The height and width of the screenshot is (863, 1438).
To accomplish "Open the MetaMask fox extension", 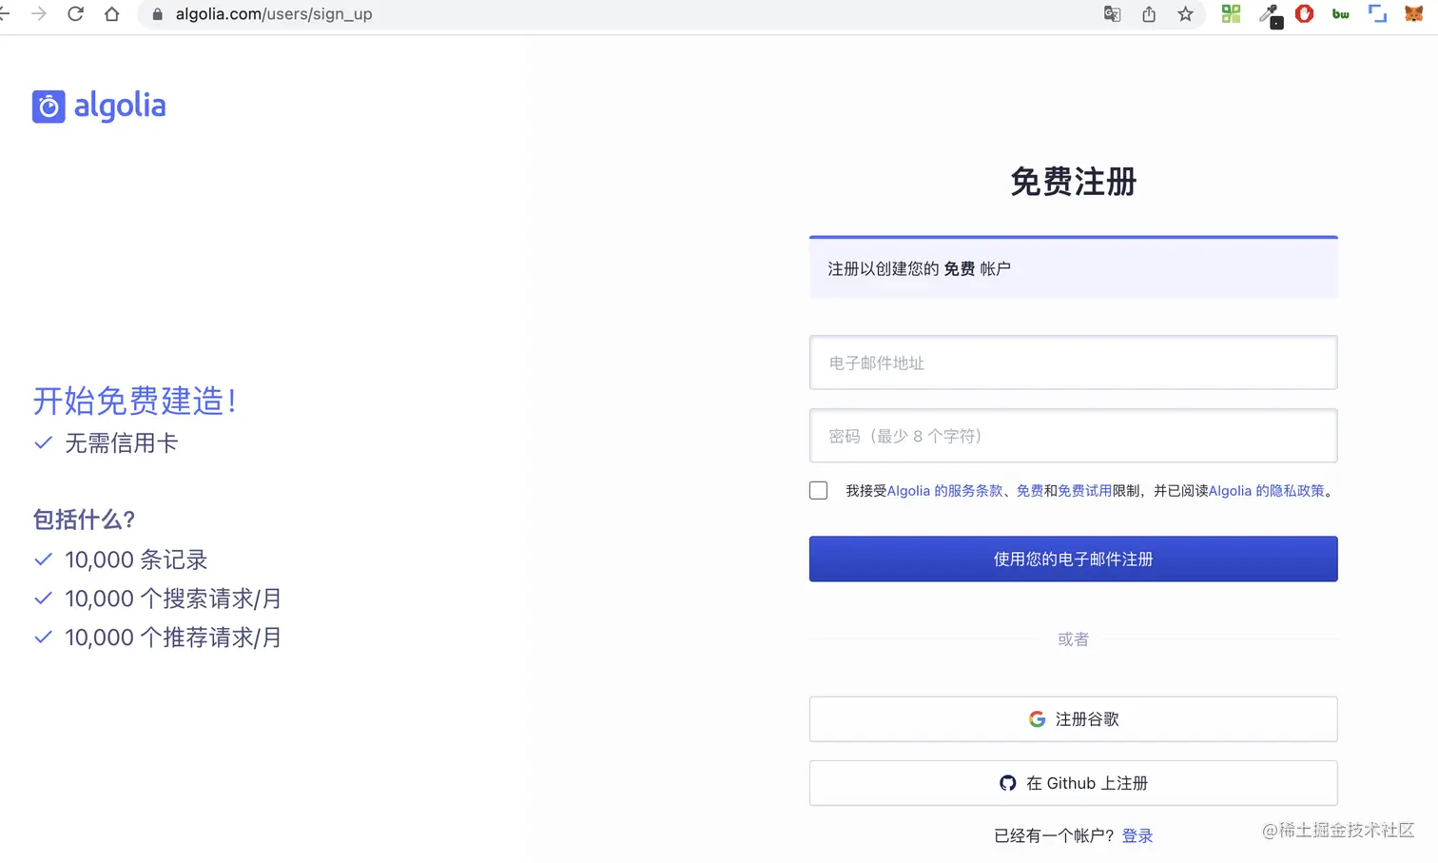I will point(1414,14).
